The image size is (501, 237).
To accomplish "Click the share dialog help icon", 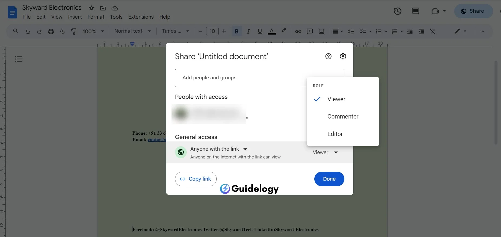I will pos(328,56).
